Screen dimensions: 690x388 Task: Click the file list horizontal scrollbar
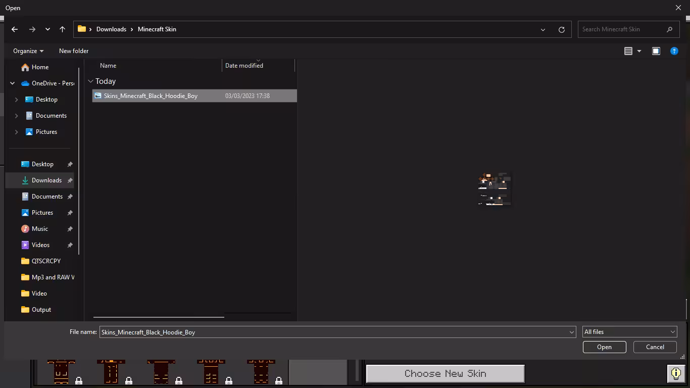point(159,317)
